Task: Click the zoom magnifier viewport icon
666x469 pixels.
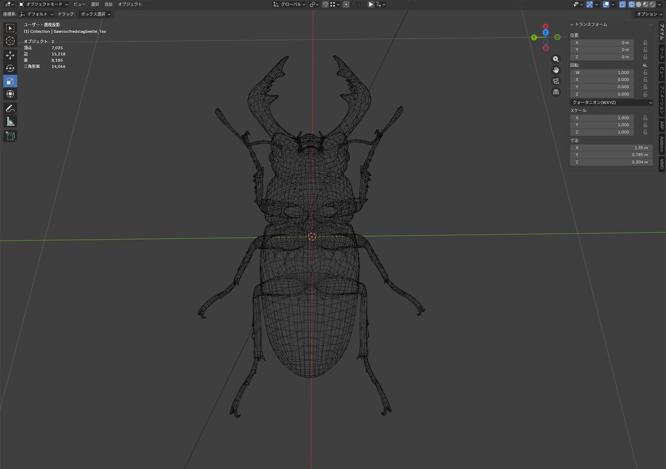Action: point(555,59)
